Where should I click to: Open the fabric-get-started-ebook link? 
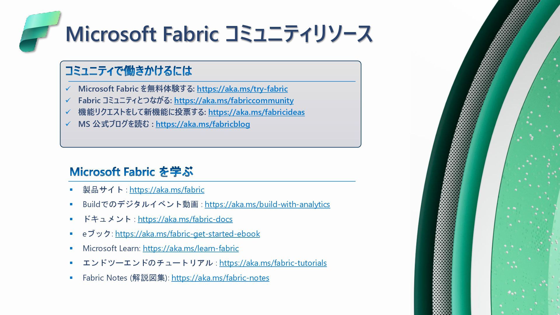click(x=188, y=234)
